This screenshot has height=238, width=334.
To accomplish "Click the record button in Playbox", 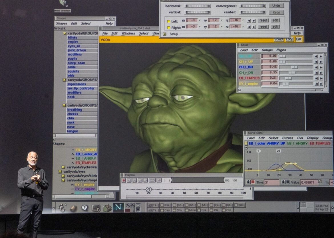I will pyautogui.click(x=124, y=180).
